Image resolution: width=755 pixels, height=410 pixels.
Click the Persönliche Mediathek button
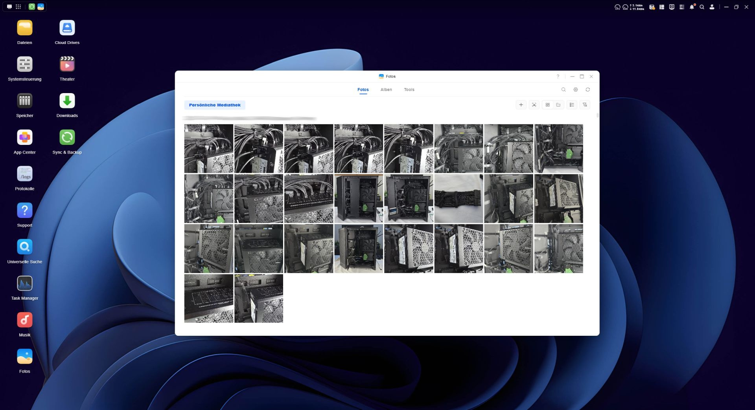[215, 105]
